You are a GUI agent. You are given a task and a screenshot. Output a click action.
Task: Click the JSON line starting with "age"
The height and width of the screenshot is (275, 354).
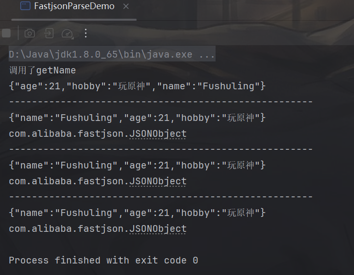tap(137, 86)
